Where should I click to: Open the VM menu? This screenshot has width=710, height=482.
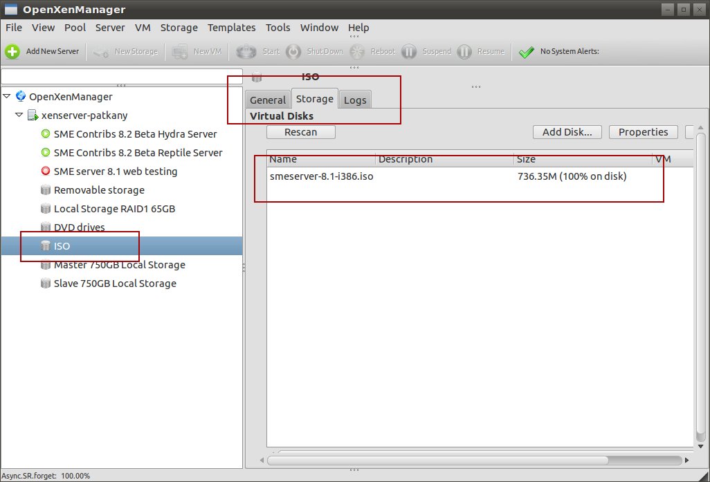pyautogui.click(x=143, y=28)
